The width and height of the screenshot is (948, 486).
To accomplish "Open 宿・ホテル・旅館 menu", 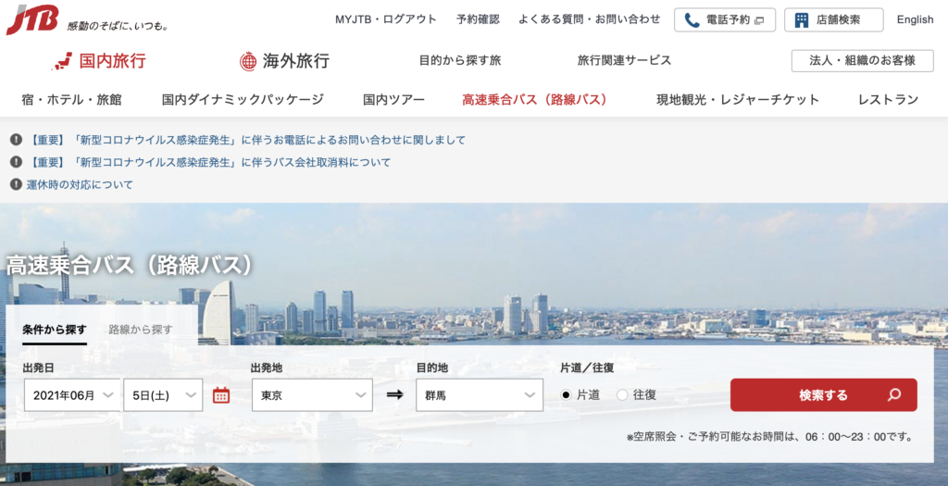I will click(x=71, y=100).
